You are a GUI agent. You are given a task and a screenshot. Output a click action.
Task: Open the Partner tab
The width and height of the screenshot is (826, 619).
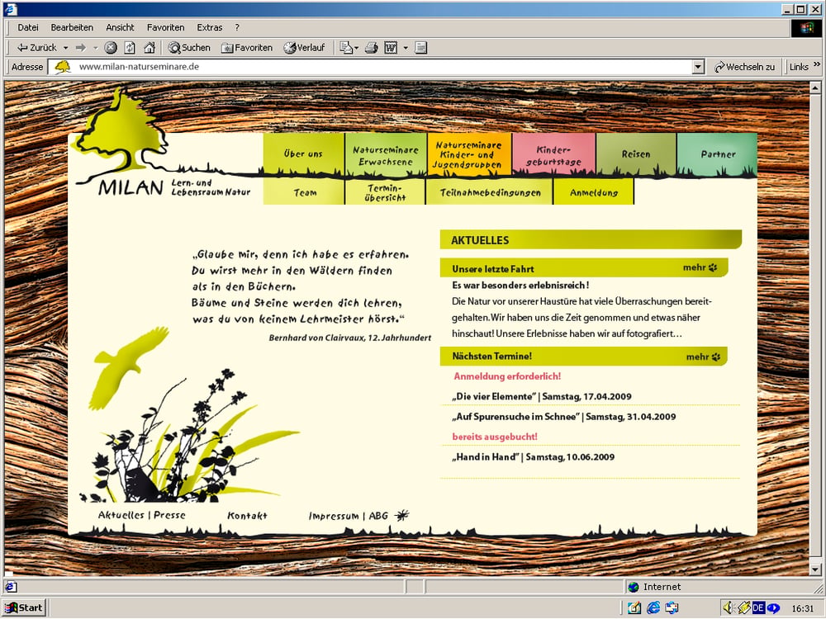pos(718,154)
